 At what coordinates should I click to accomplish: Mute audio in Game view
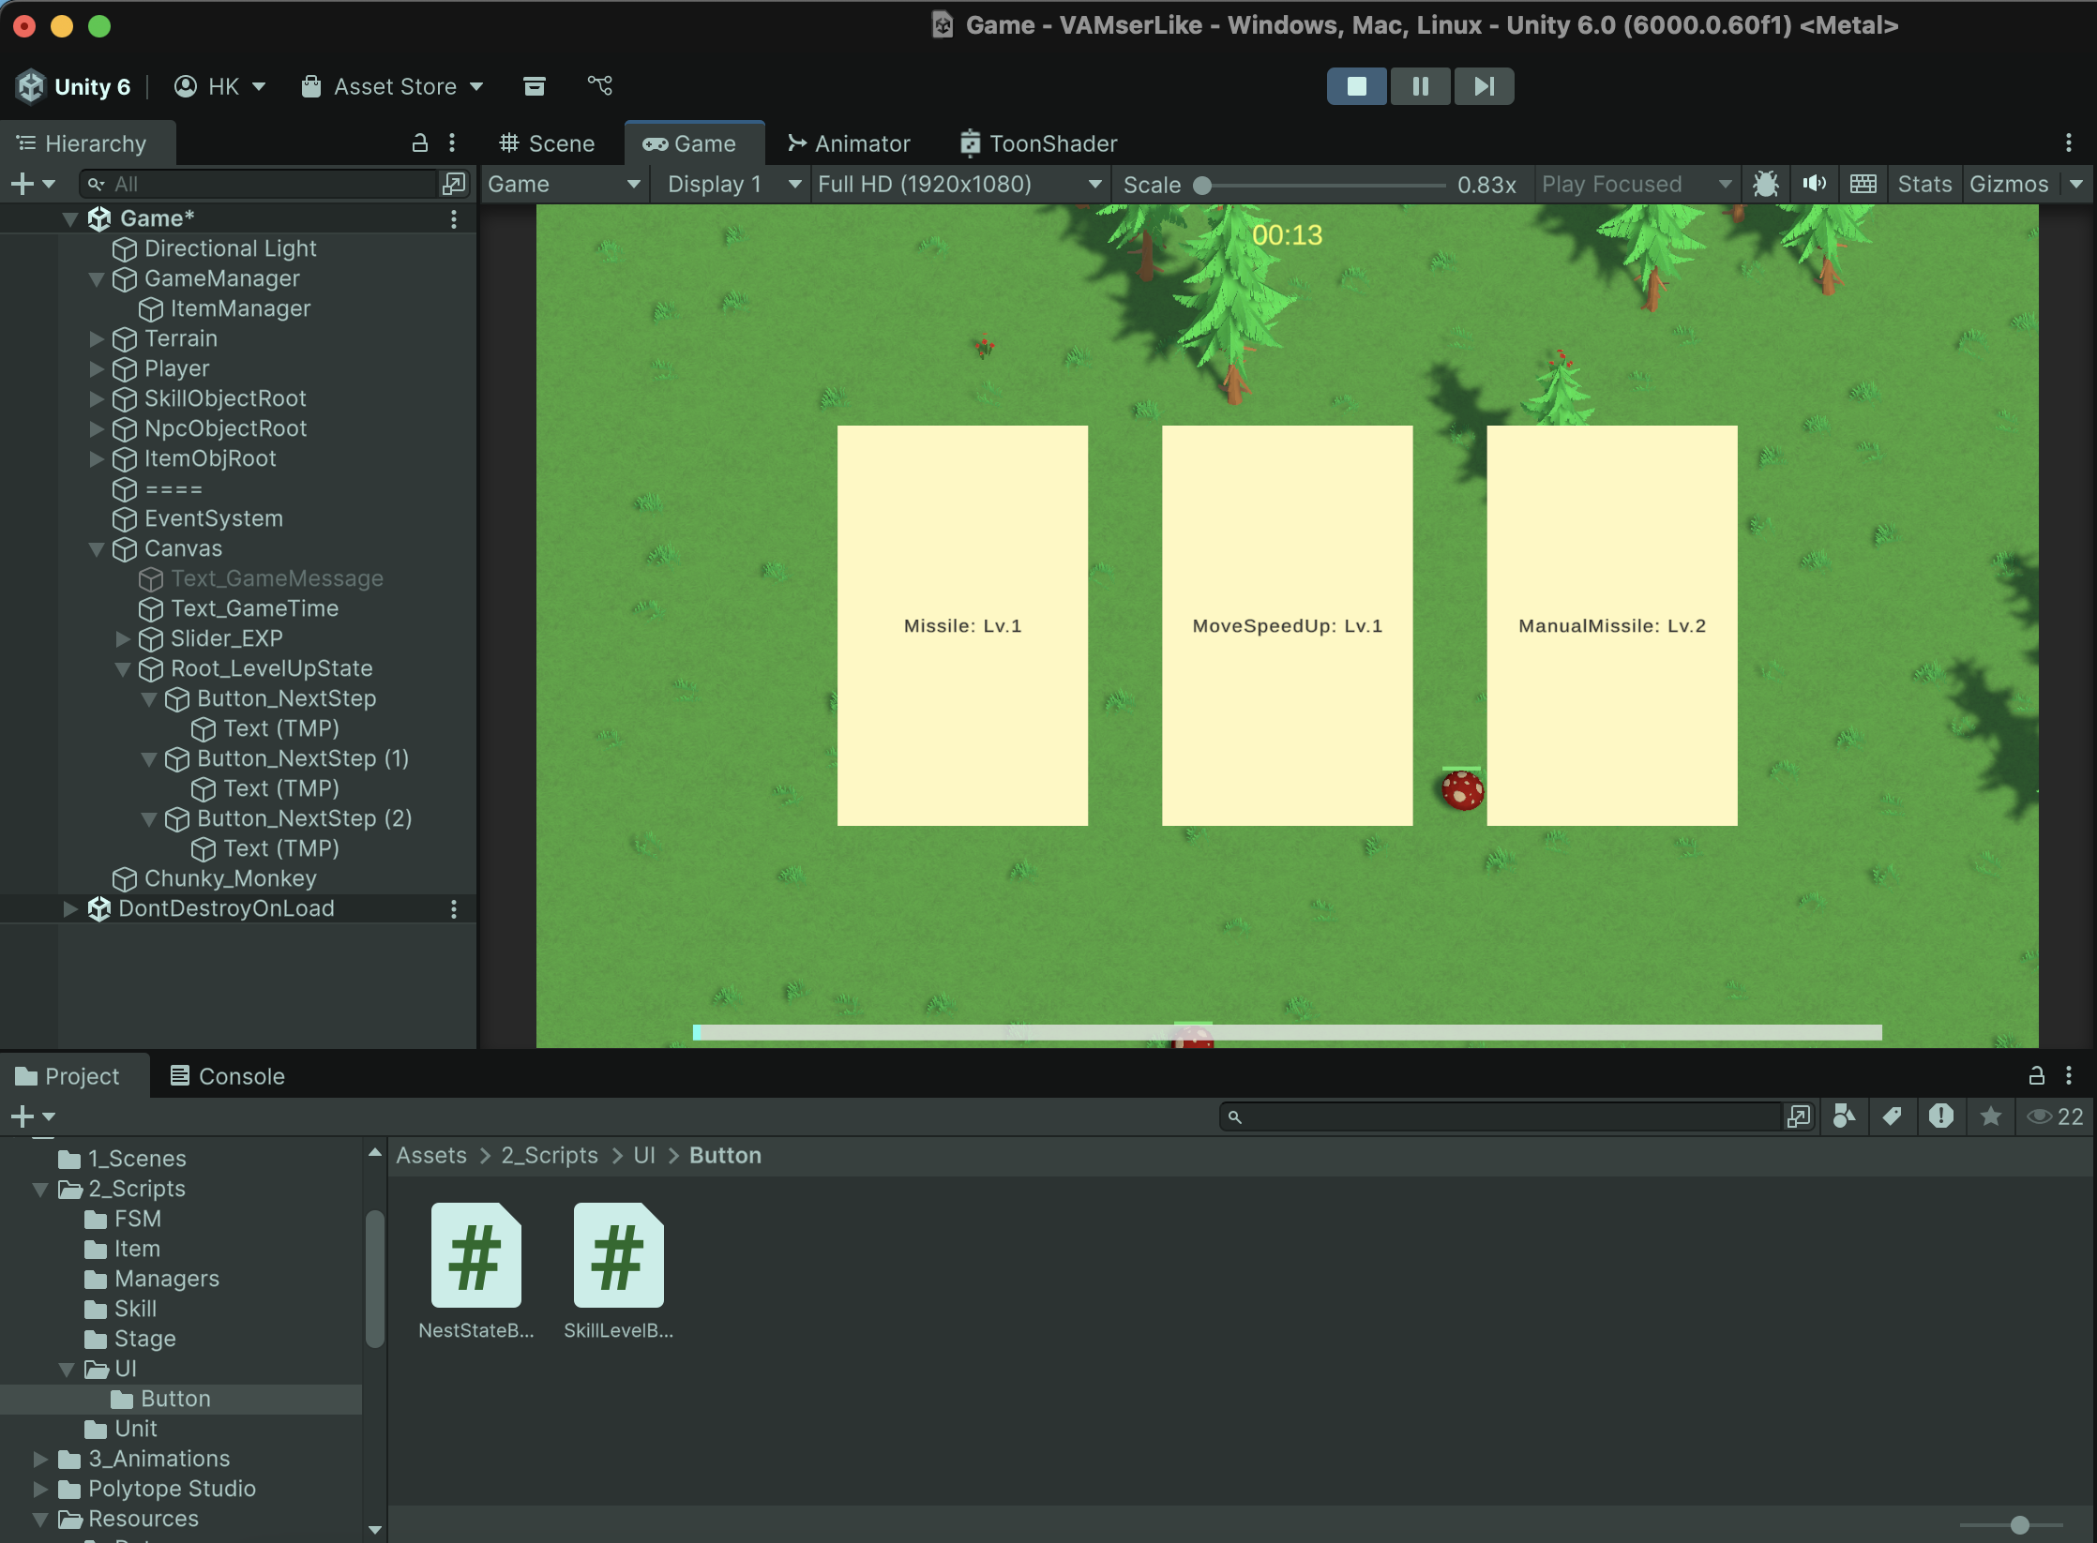pyautogui.click(x=1814, y=184)
